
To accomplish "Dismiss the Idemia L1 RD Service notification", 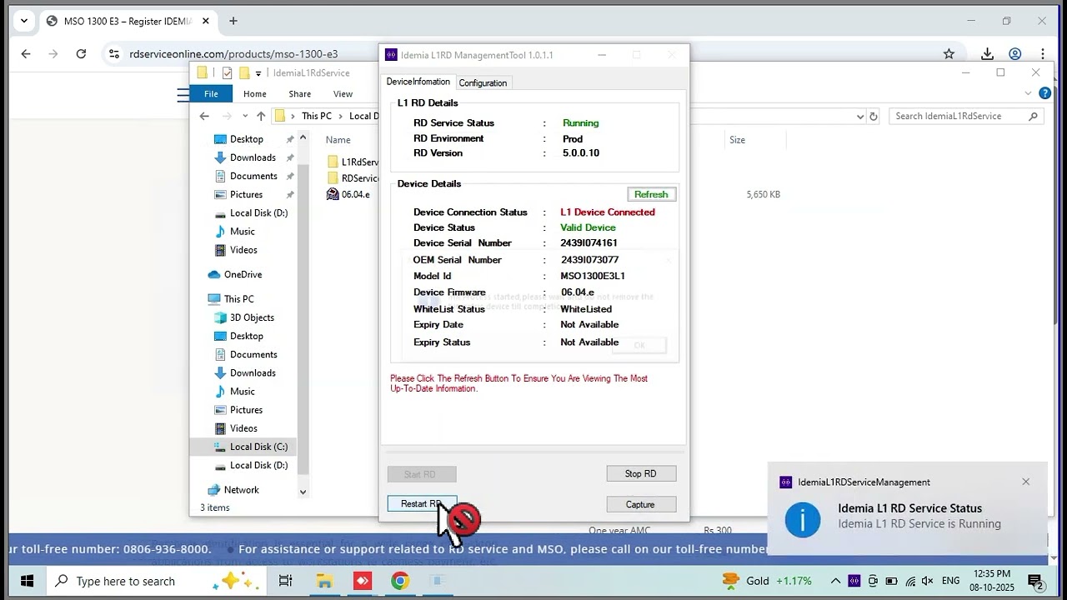I will (1026, 482).
